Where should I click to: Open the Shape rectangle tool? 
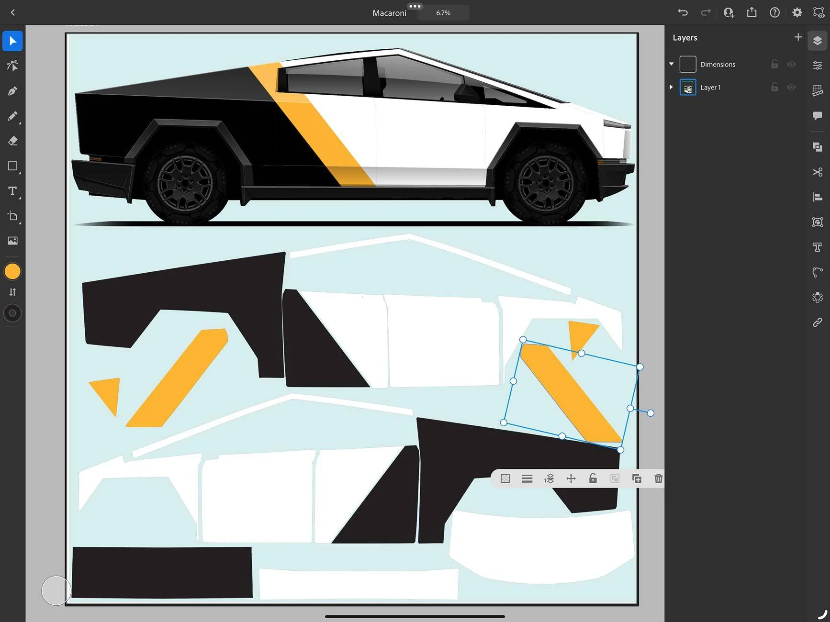tap(12, 166)
